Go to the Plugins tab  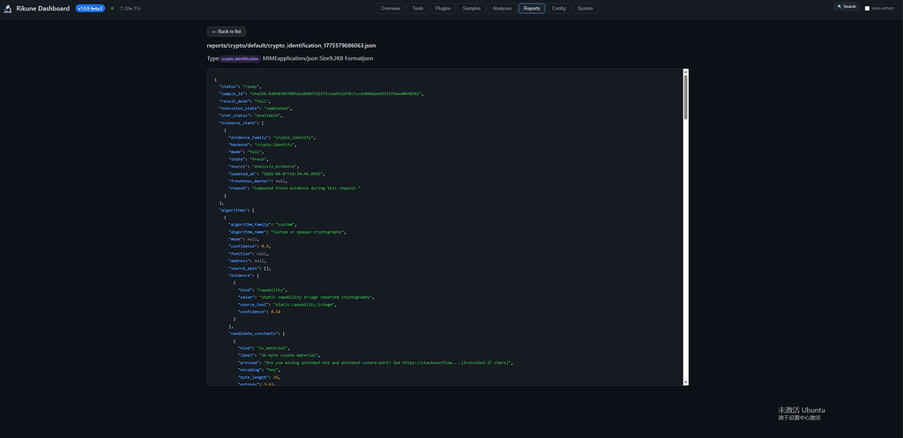point(444,9)
